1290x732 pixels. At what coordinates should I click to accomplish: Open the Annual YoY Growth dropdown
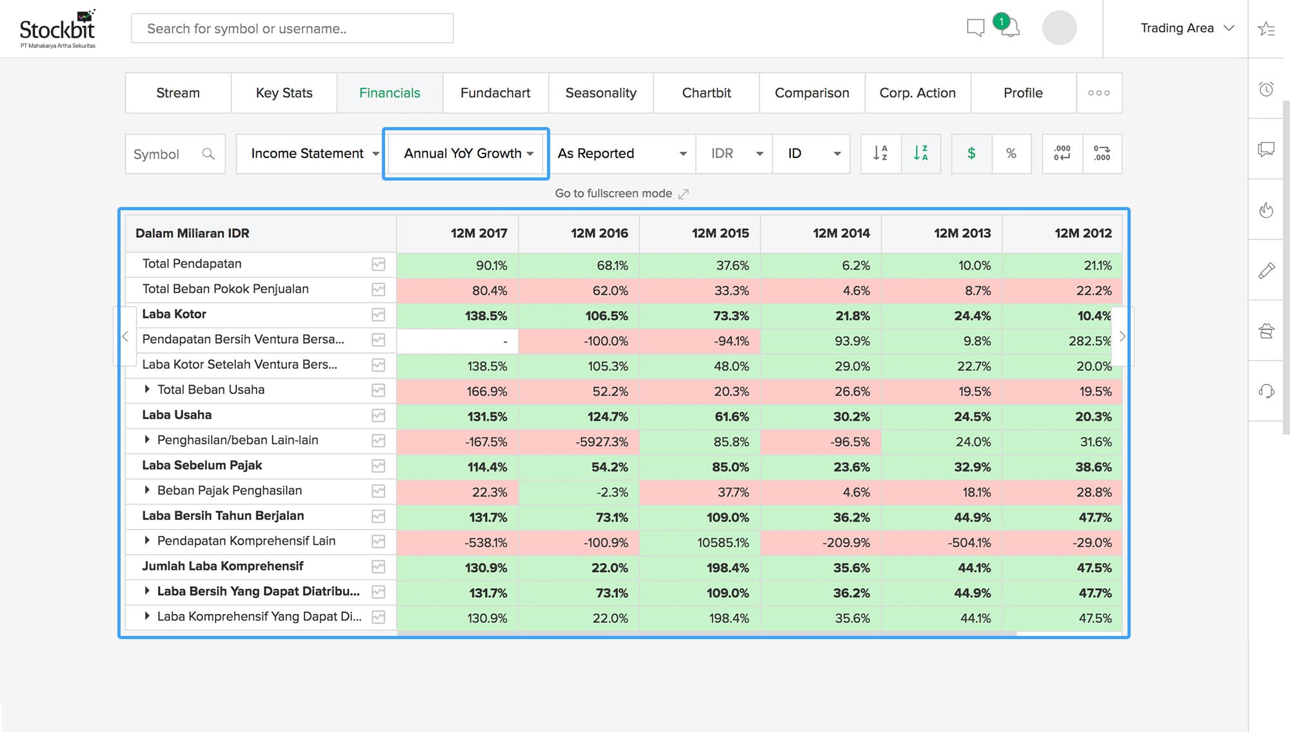465,153
